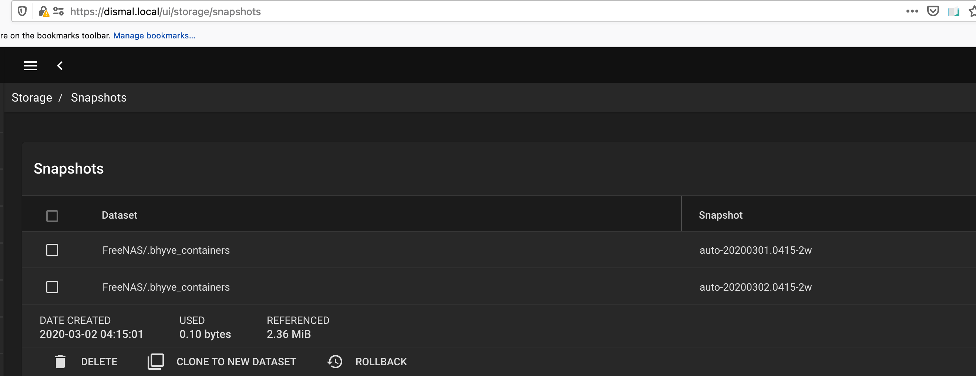Click the insecure connection padlock icon
The height and width of the screenshot is (376, 976).
tap(44, 12)
